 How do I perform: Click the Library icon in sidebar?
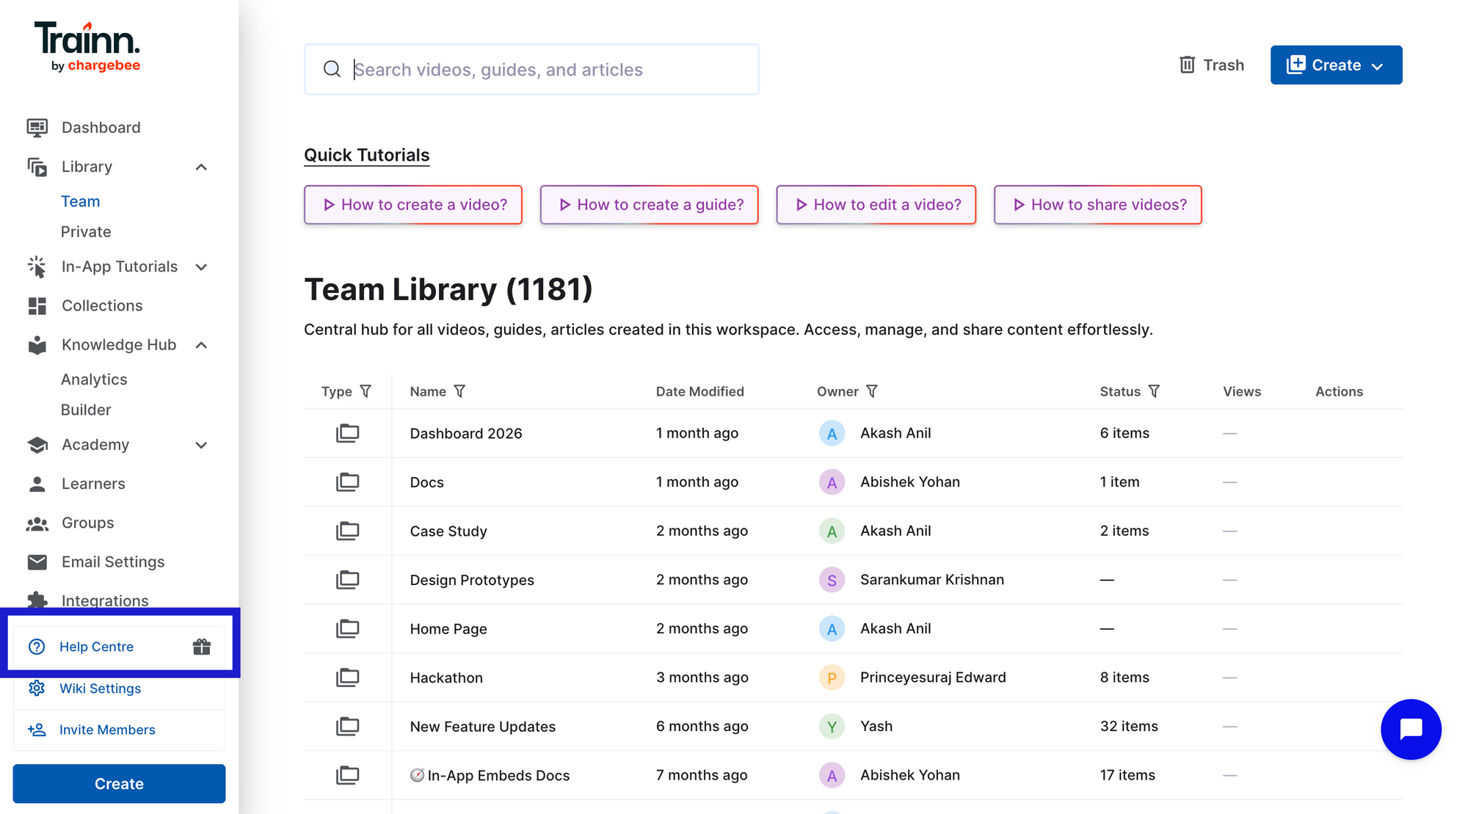(37, 167)
